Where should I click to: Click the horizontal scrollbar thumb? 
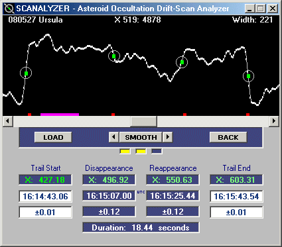click(x=143, y=121)
